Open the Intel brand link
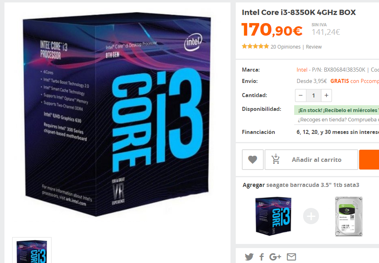 [x=302, y=70]
